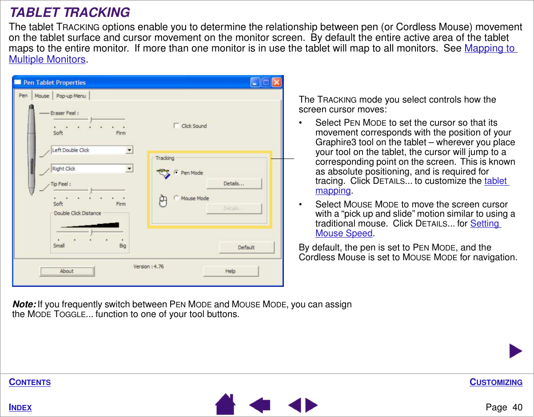Close the Pen Tablet Properties window
This screenshot has height=417, width=534.
click(276, 83)
